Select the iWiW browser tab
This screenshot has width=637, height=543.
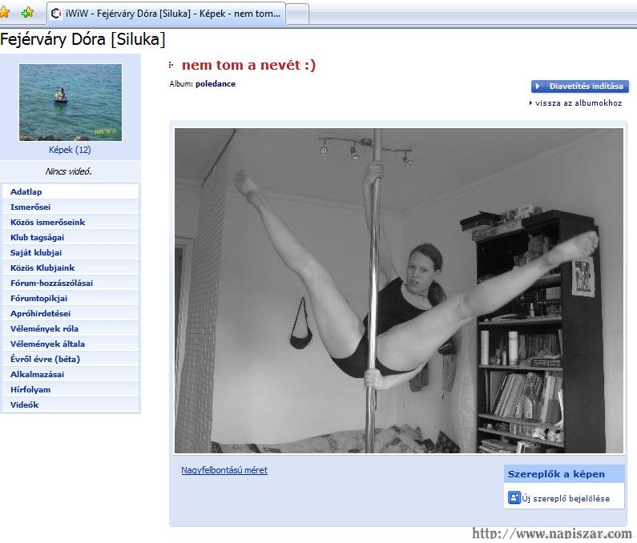click(166, 14)
